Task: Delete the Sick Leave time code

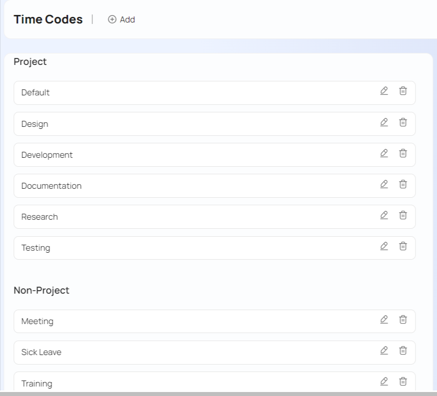Action: [x=403, y=351]
